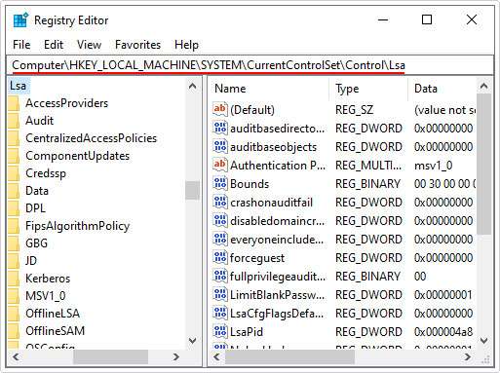Click the binary icon of Bounds value
Screen dimensions: 500x373
coord(220,183)
